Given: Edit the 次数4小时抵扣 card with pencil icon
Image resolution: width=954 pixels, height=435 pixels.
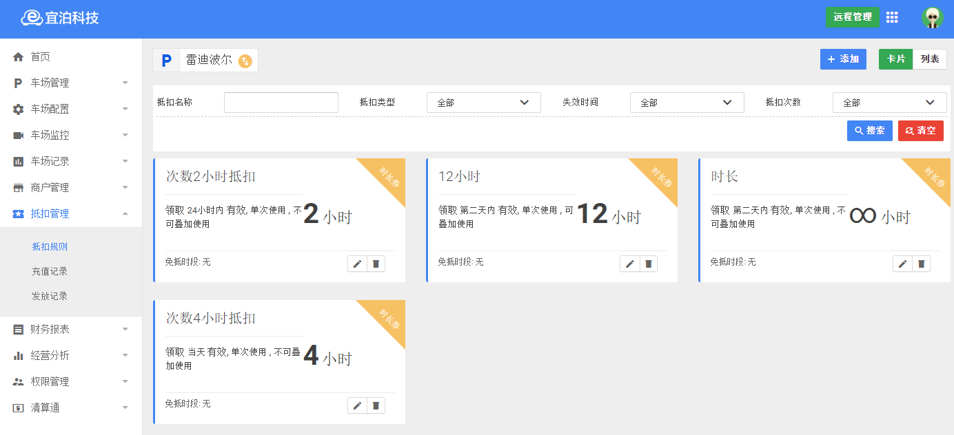Looking at the screenshot, I should (x=357, y=405).
